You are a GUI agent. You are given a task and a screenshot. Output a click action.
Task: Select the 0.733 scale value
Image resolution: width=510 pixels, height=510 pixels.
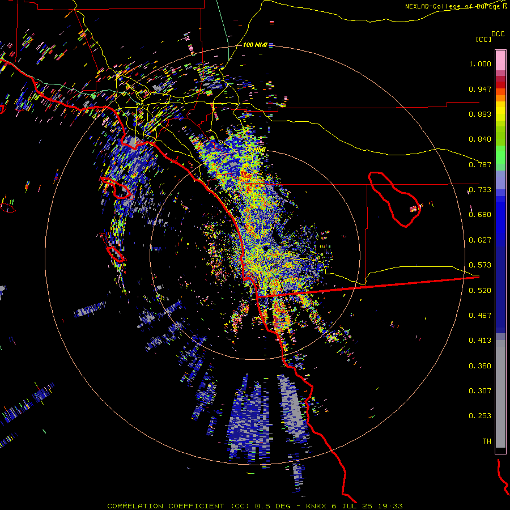pyautogui.click(x=480, y=190)
